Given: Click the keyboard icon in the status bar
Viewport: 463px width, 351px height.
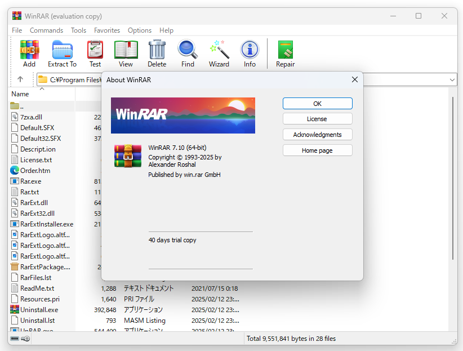Looking at the screenshot, I should (16, 339).
